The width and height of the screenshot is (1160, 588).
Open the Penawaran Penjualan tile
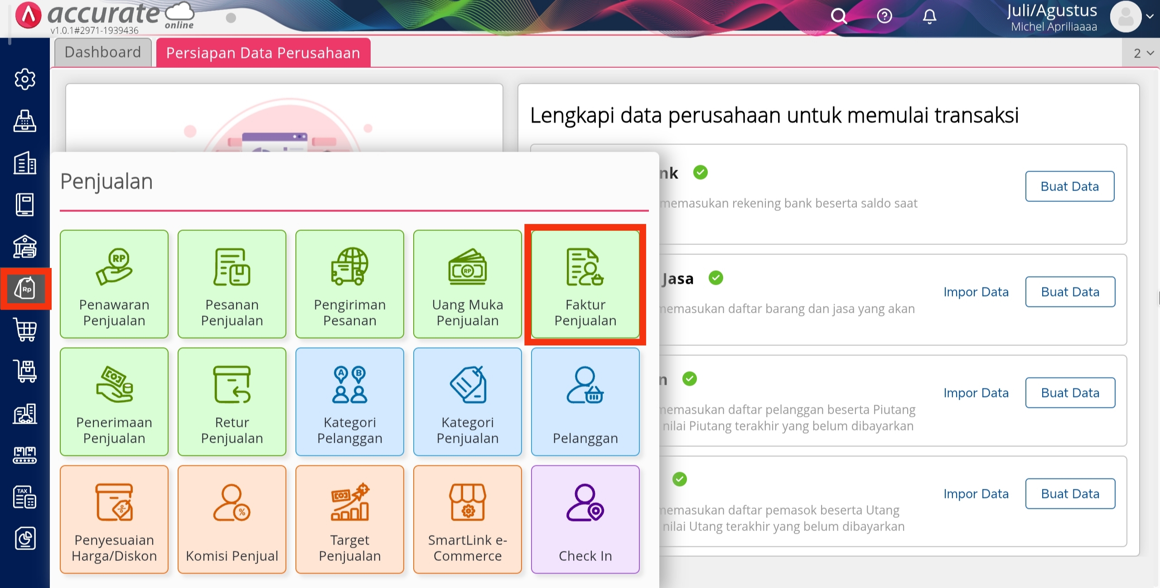pyautogui.click(x=114, y=284)
